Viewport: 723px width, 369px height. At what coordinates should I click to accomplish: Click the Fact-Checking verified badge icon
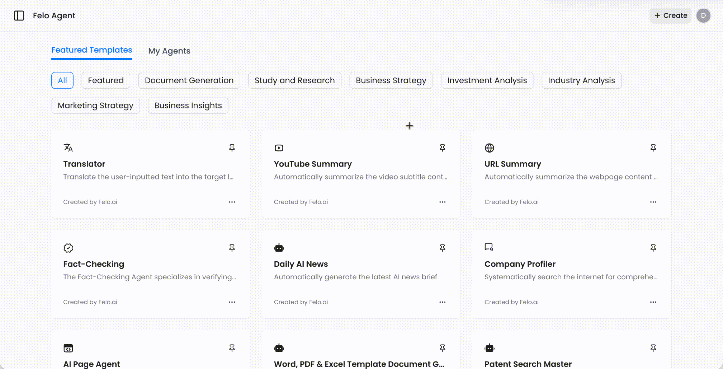tap(68, 248)
